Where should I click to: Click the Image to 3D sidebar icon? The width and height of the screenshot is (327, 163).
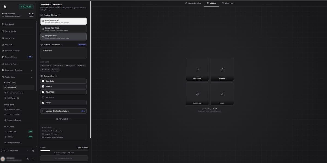click(x=3, y=38)
